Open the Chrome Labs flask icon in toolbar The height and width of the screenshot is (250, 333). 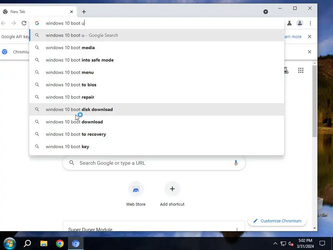coord(289,23)
